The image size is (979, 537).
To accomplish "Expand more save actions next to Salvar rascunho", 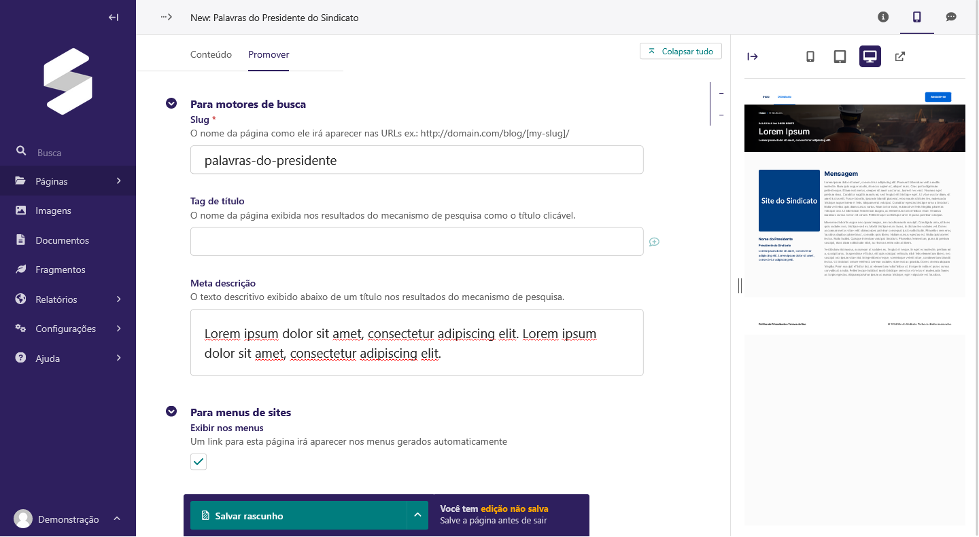I will [417, 516].
